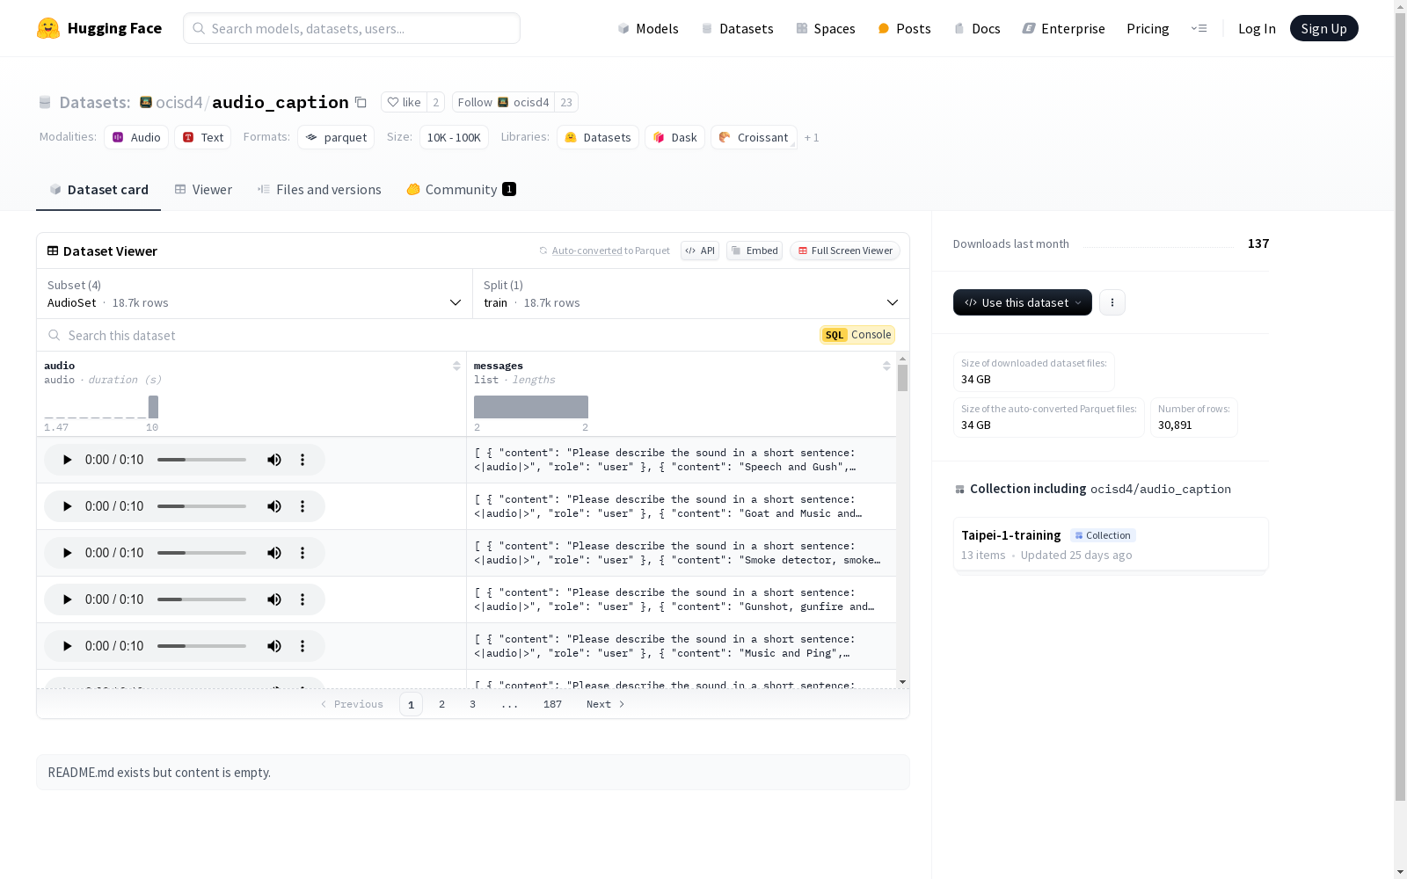Viewport: 1407px width, 879px height.
Task: Copy dataset name with copy icon
Action: (361, 102)
